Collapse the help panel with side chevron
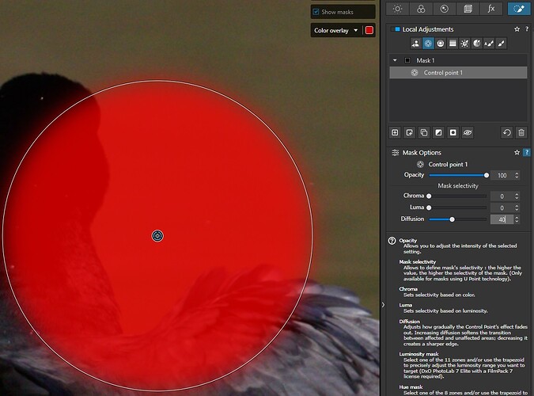 pos(383,305)
